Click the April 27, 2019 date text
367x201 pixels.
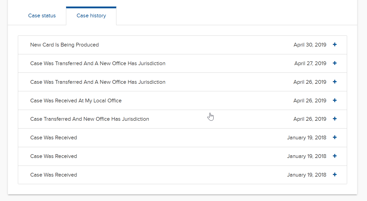[310, 63]
